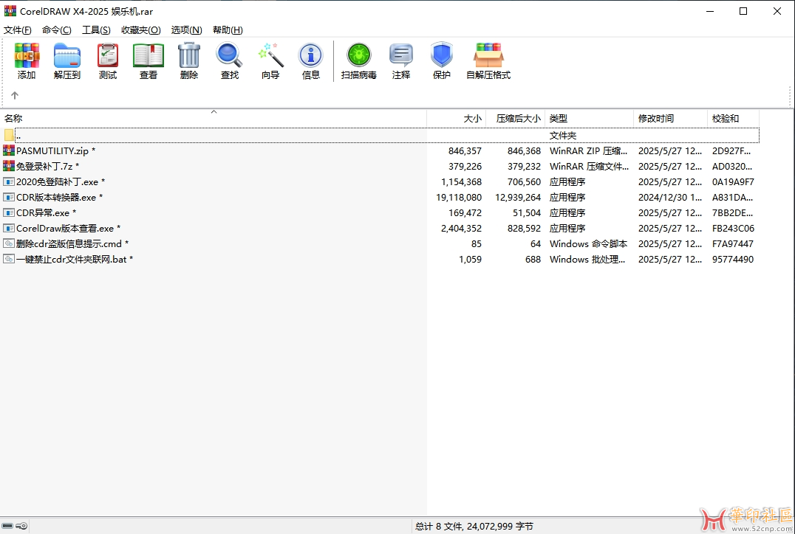Click file name 一键禁止cdr文件夹联网.bat
Image resolution: width=795 pixels, height=534 pixels.
[x=72, y=259]
